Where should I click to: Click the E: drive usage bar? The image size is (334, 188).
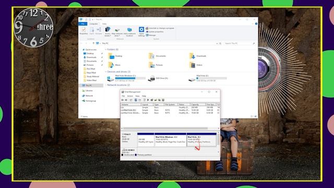[211, 78]
